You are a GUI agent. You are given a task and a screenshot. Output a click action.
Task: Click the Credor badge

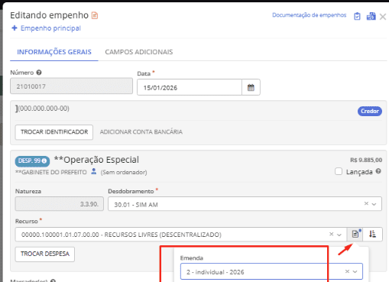click(370, 111)
